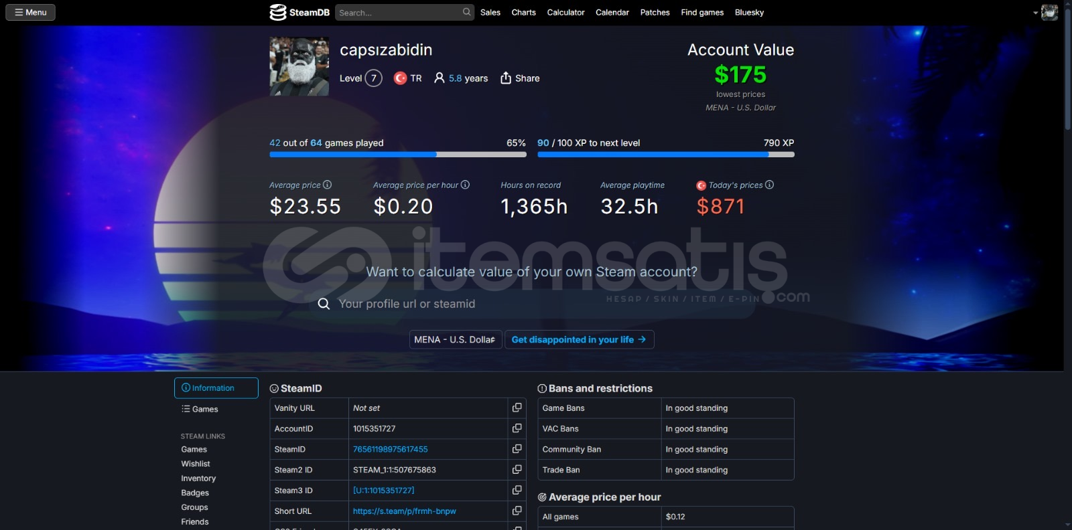Open the Wishlist Steam link
This screenshot has height=530, width=1072.
coord(196,464)
